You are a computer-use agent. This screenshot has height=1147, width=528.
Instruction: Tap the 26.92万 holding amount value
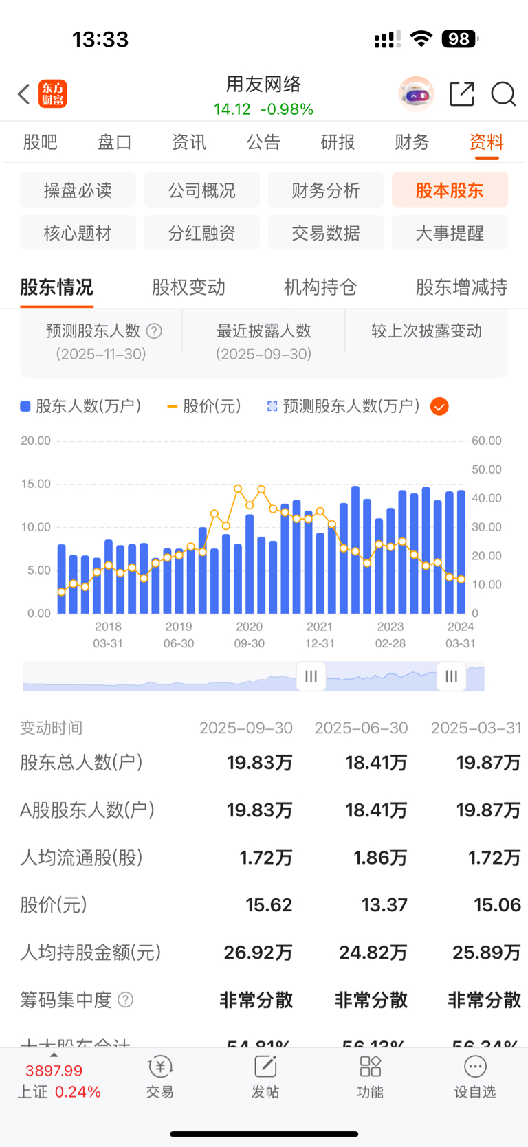258,953
